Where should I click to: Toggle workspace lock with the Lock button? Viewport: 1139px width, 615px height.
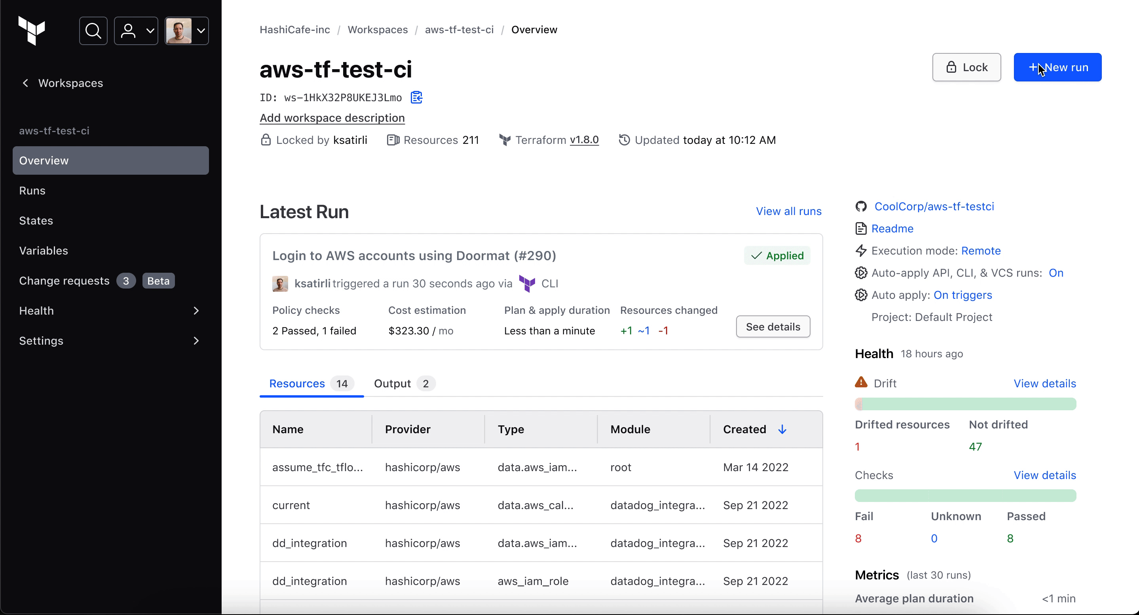[x=966, y=67]
